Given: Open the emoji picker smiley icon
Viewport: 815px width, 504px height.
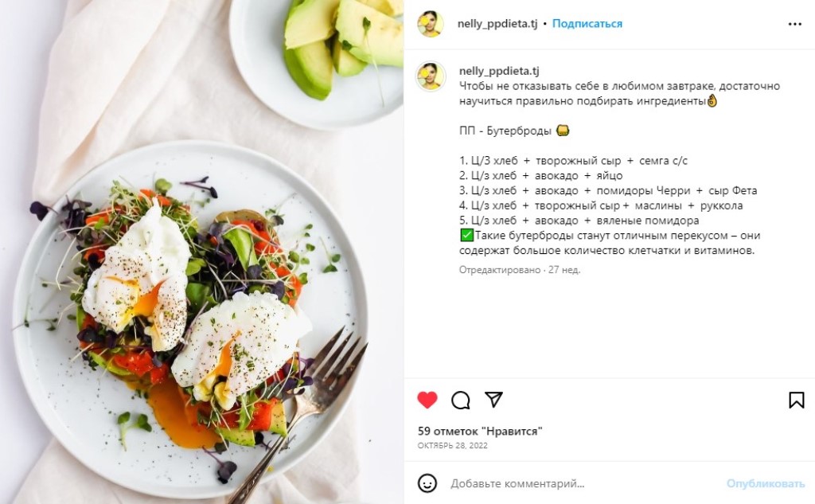Looking at the screenshot, I should (427, 483).
